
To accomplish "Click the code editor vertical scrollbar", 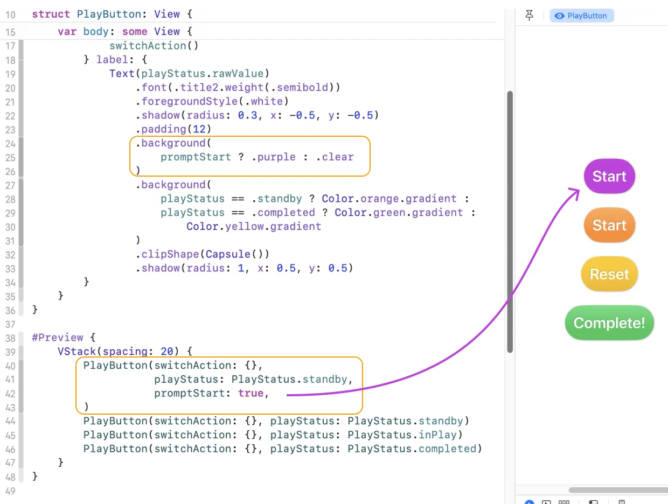I will pos(510,222).
